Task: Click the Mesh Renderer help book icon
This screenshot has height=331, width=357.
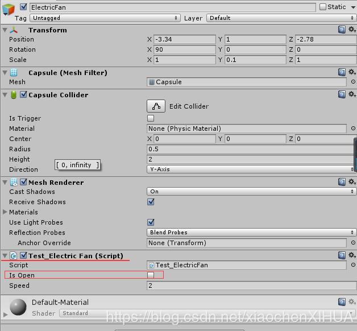Action: click(x=342, y=182)
